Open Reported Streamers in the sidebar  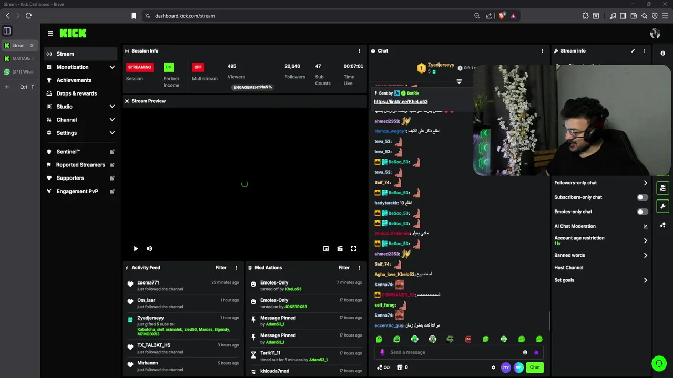[x=80, y=165]
